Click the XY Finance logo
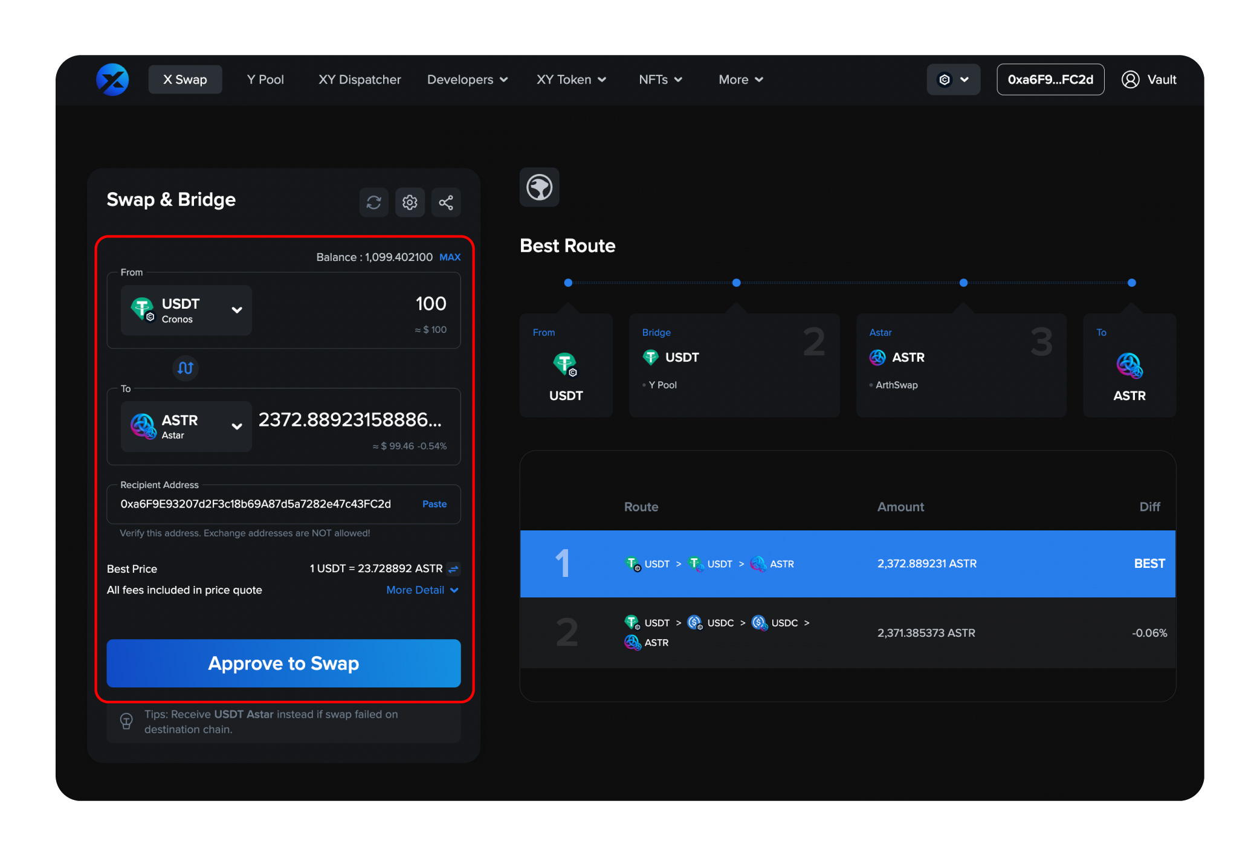1260x856 pixels. (x=112, y=79)
